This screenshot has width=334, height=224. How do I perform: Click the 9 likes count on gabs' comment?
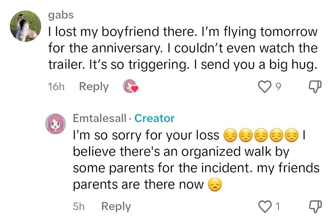[278, 87]
